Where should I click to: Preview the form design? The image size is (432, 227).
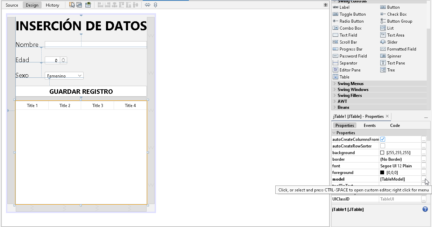click(87, 5)
